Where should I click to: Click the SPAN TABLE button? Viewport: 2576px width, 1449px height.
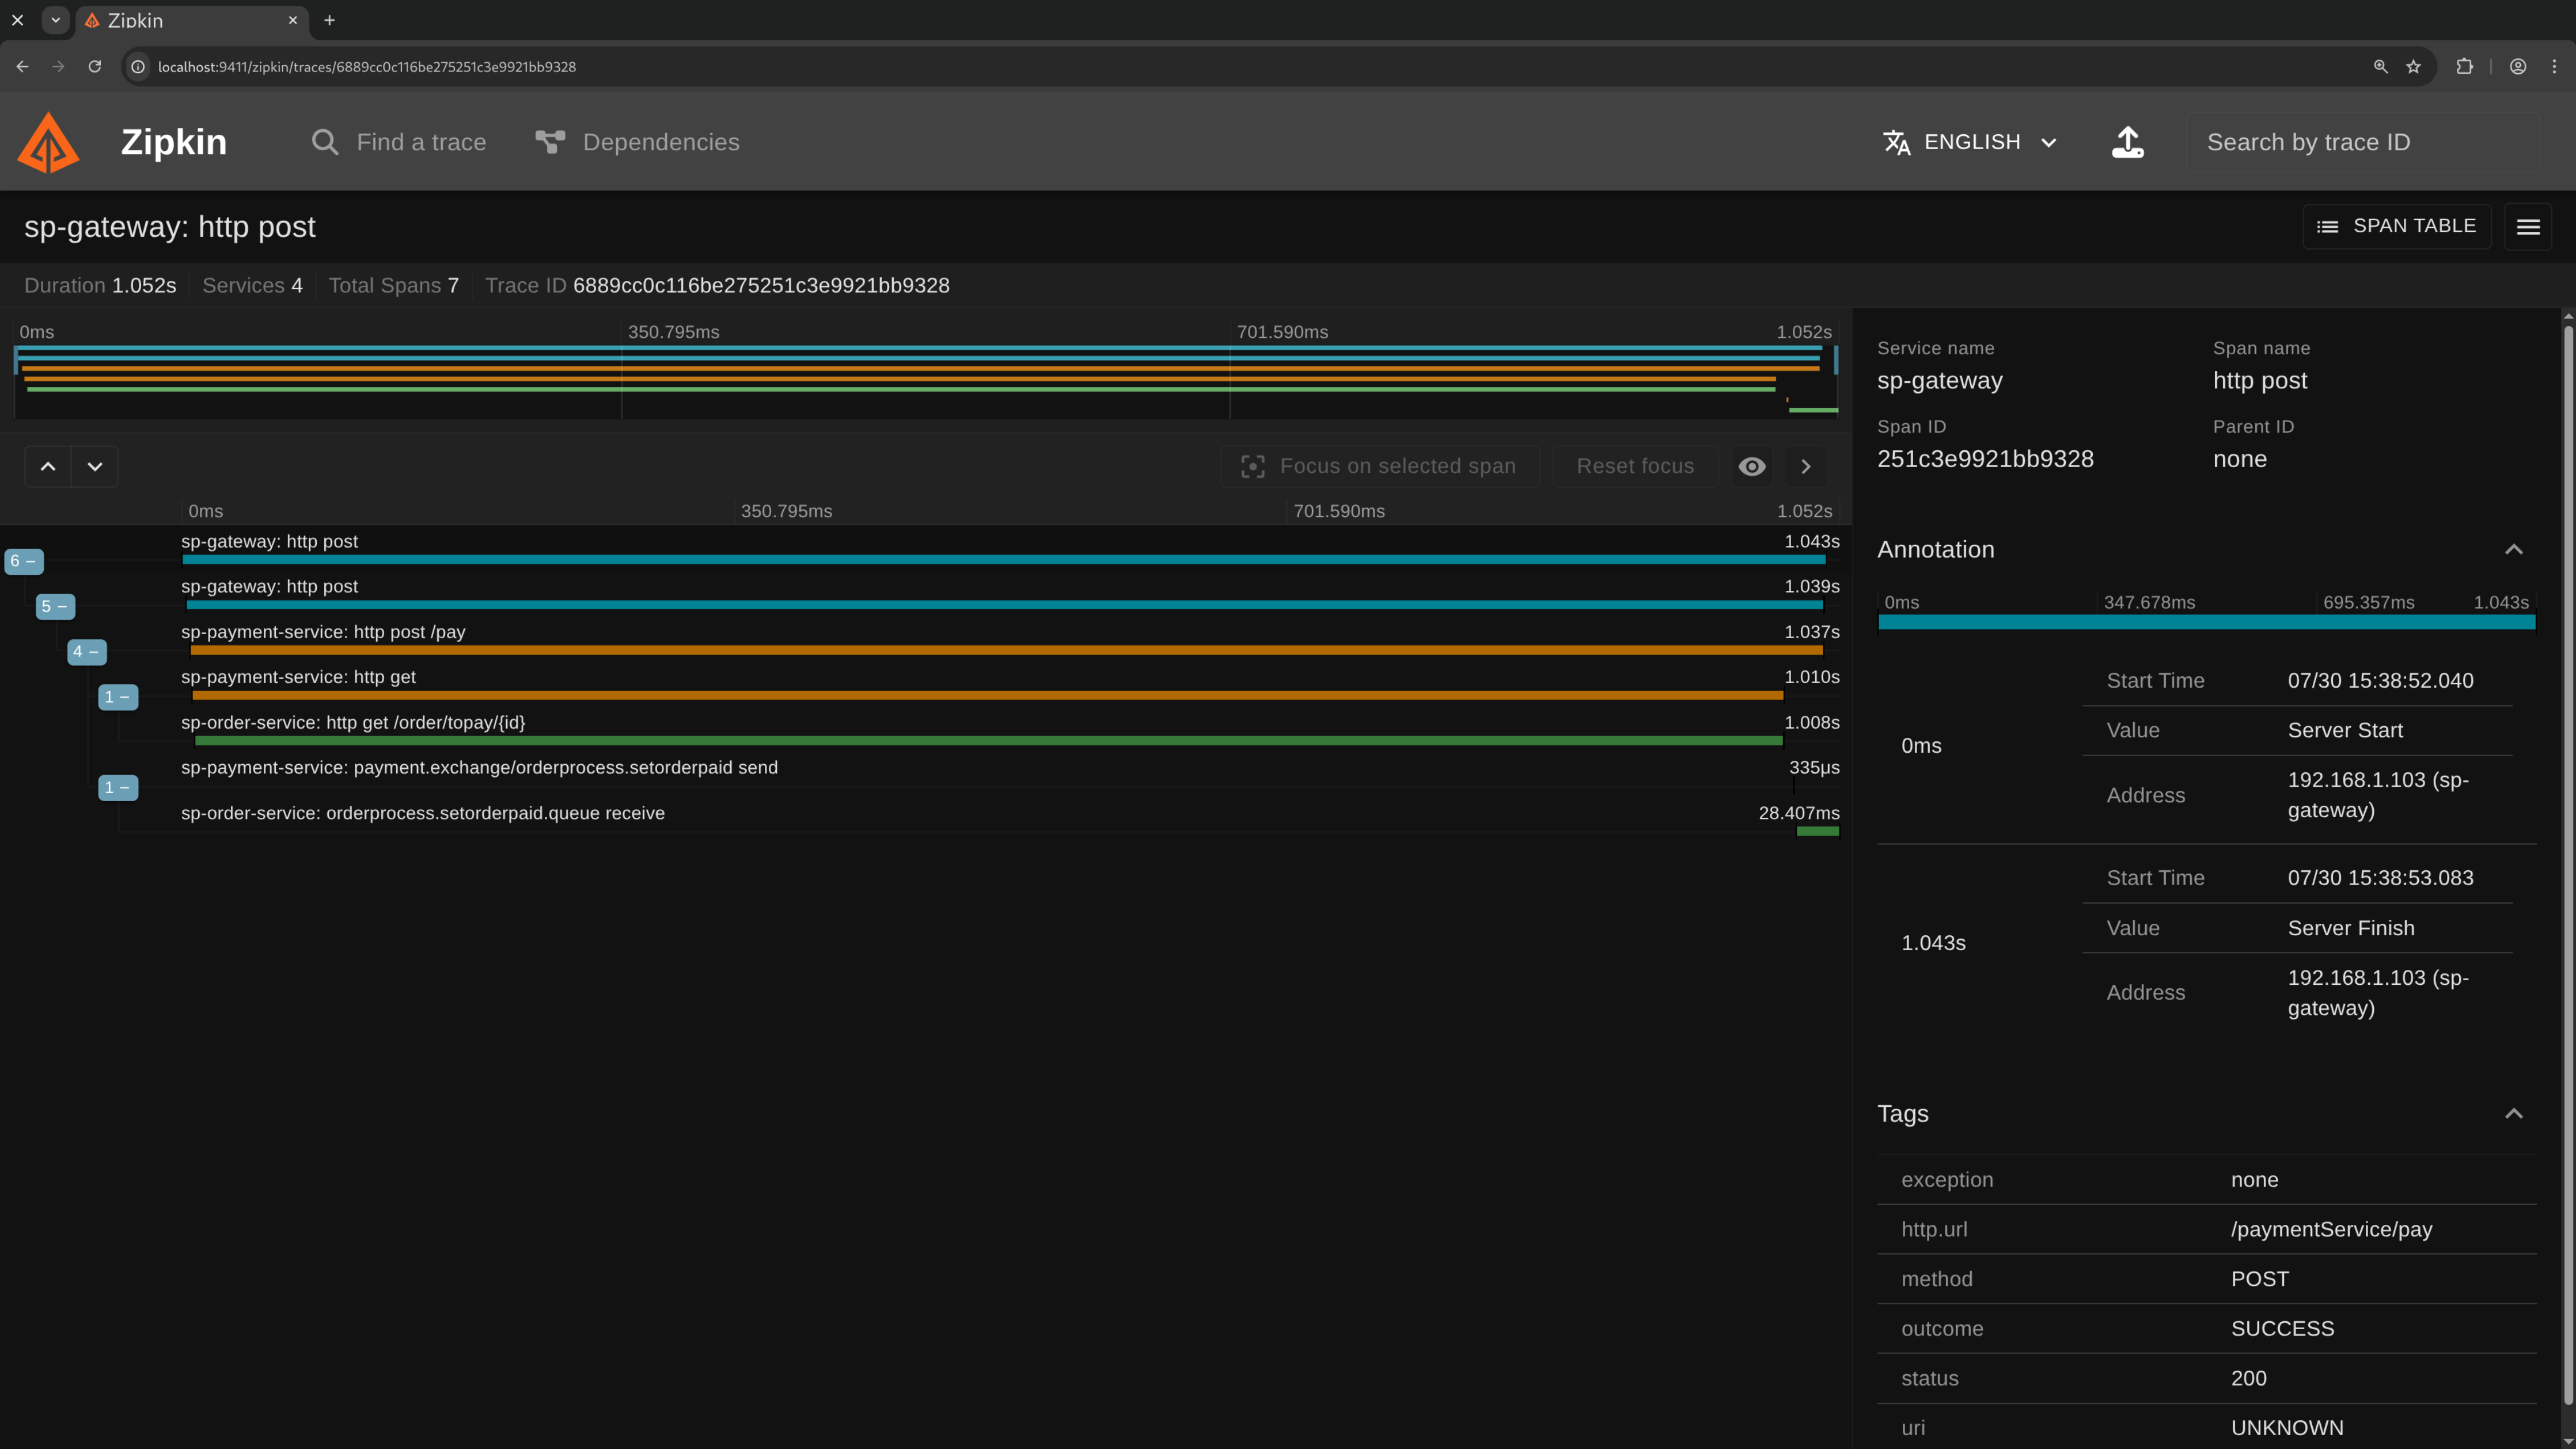(x=2396, y=227)
